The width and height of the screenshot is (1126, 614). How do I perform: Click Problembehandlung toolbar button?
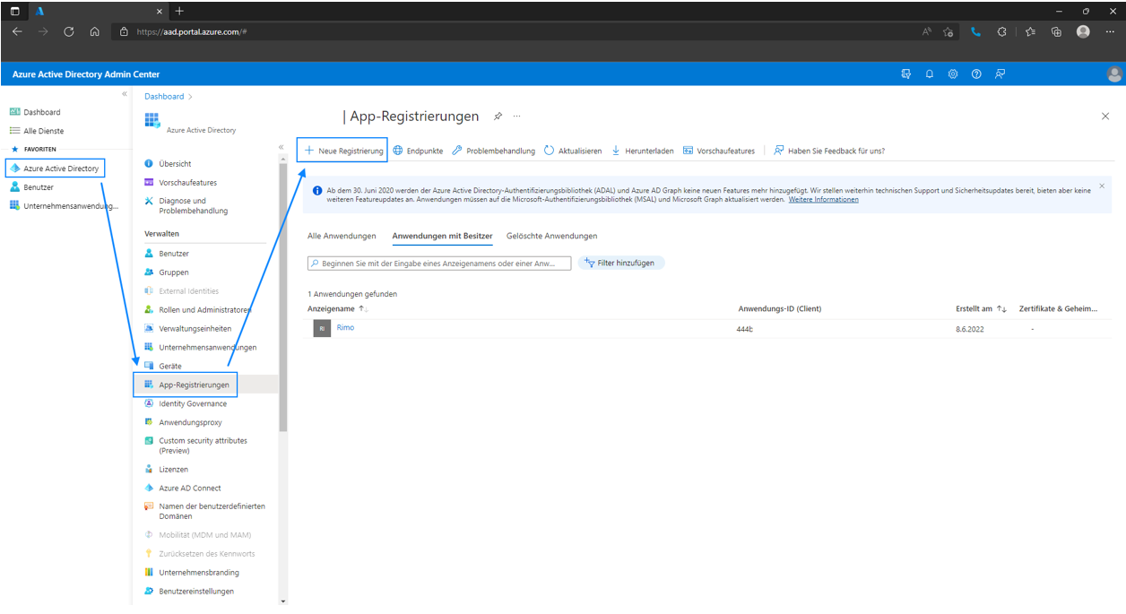click(x=493, y=151)
